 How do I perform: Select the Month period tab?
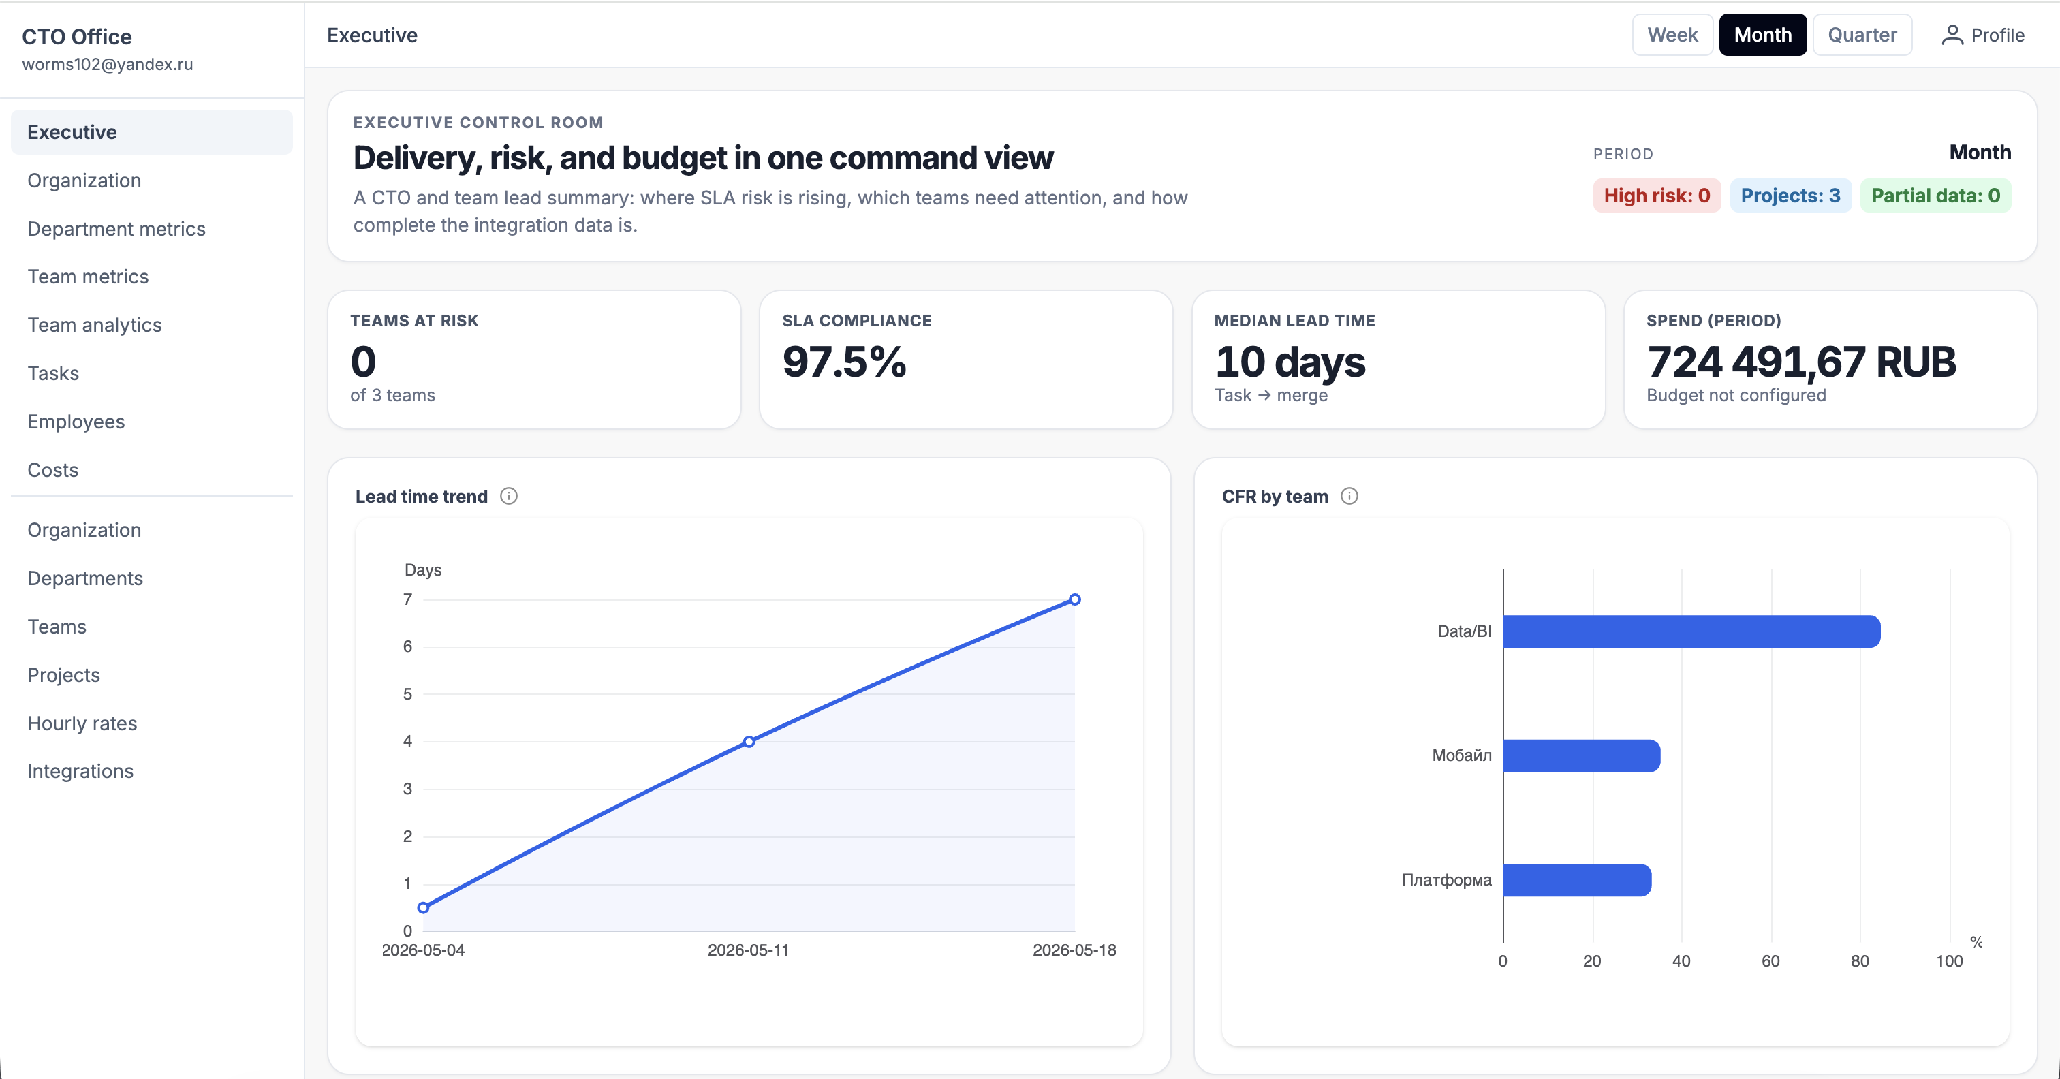(x=1762, y=35)
